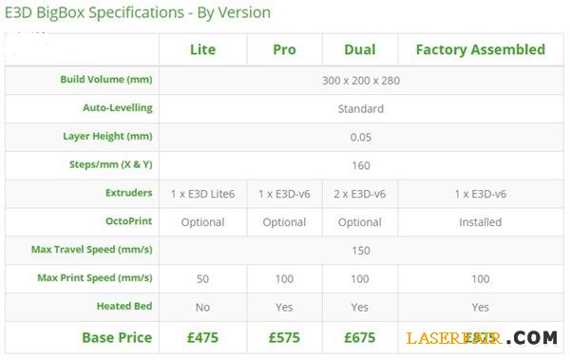Viewport: 570px width, 360px height.
Task: Click the LASEREALR.COM watermark
Action: (482, 338)
